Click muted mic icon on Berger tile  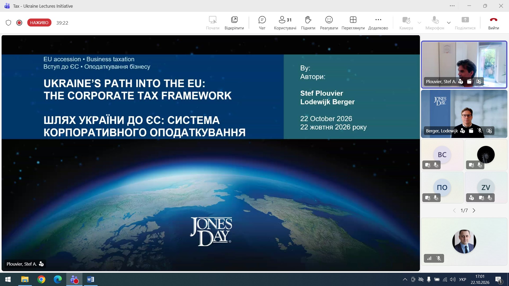(480, 131)
